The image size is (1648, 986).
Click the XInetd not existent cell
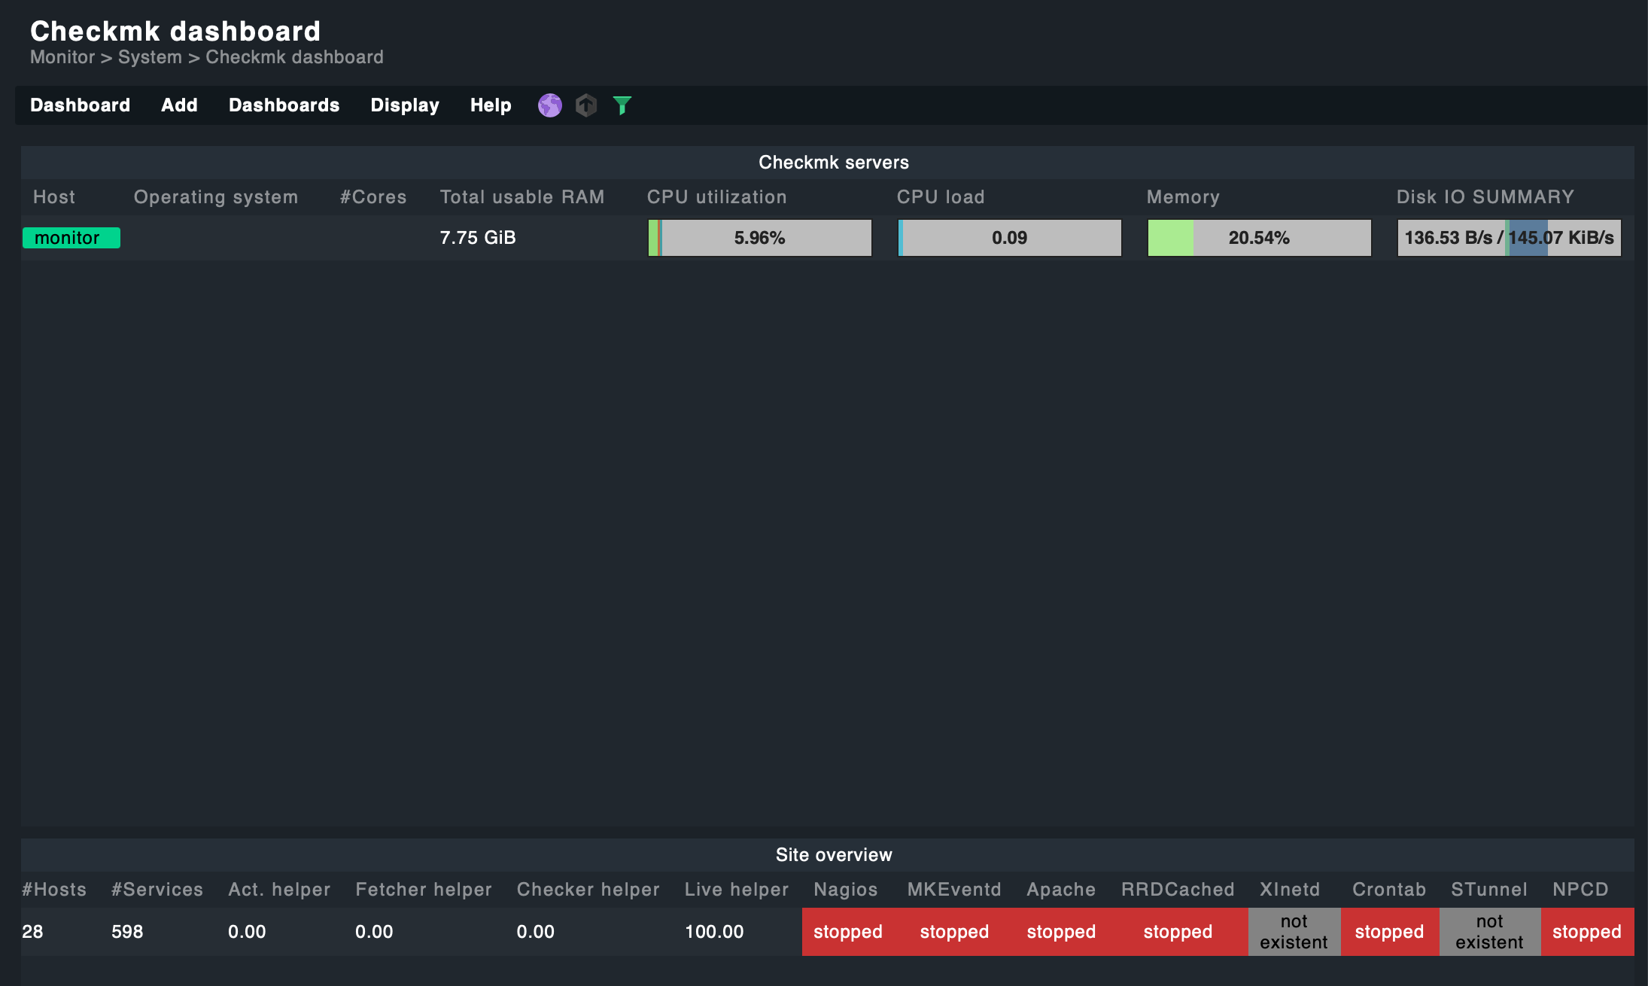pos(1294,932)
